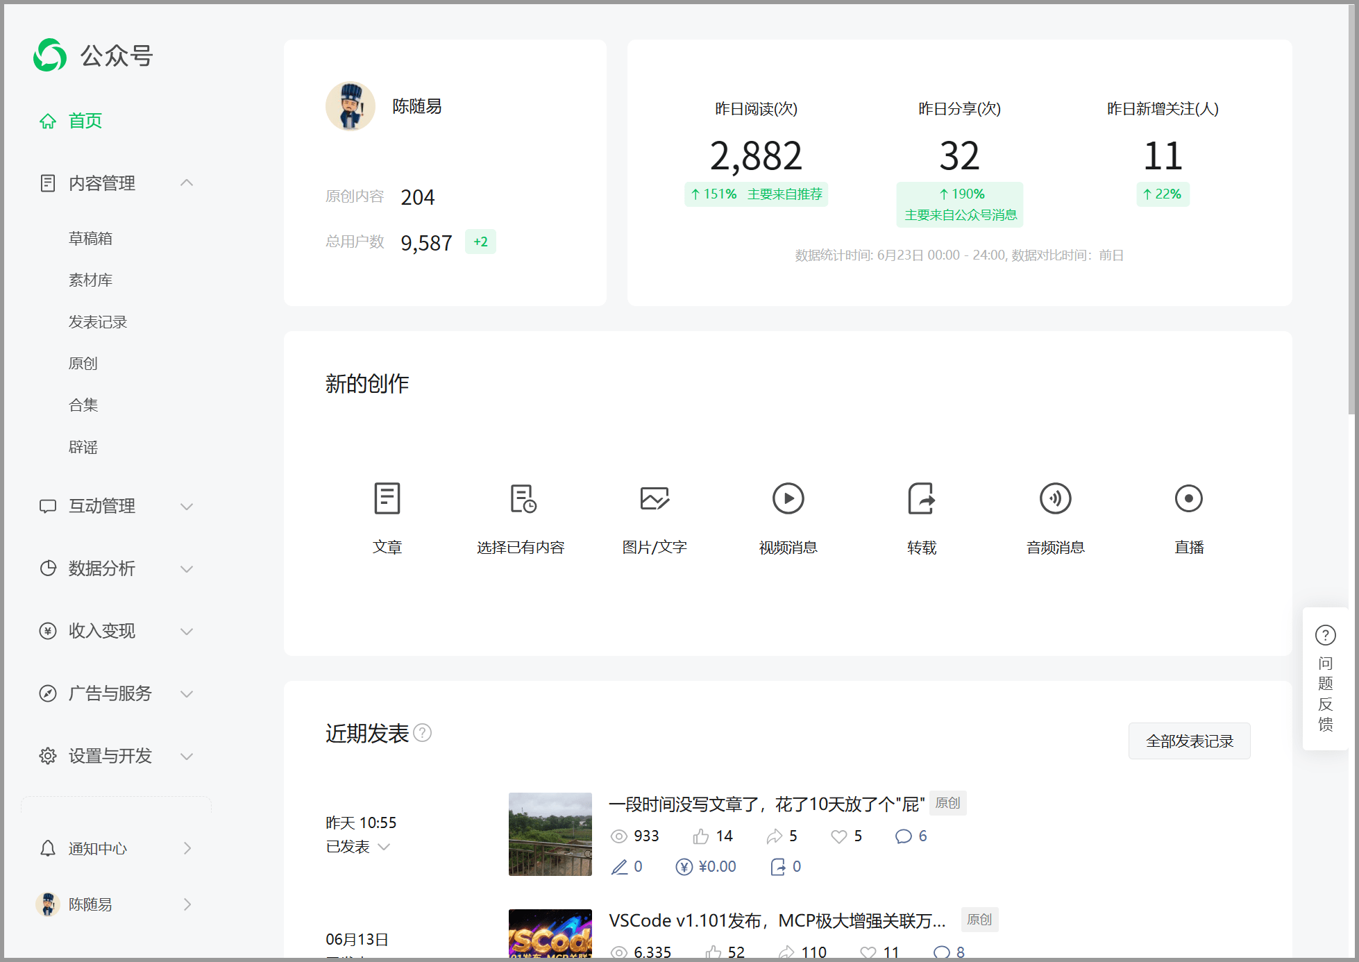Click the thumbs-up icon showing 14

[700, 836]
